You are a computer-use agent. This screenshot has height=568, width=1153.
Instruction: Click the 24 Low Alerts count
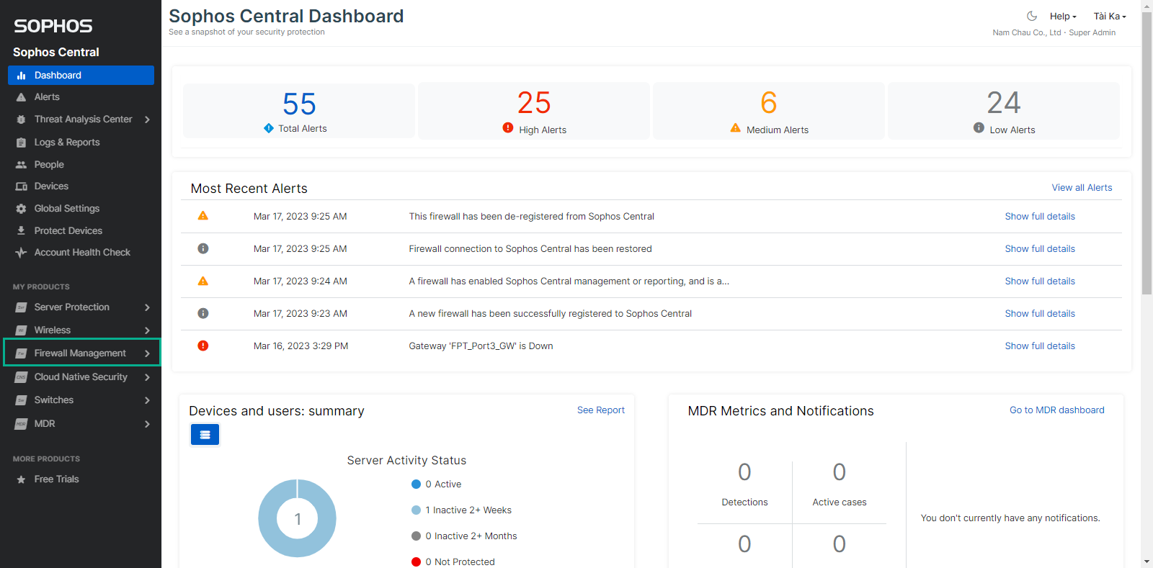point(1004,103)
